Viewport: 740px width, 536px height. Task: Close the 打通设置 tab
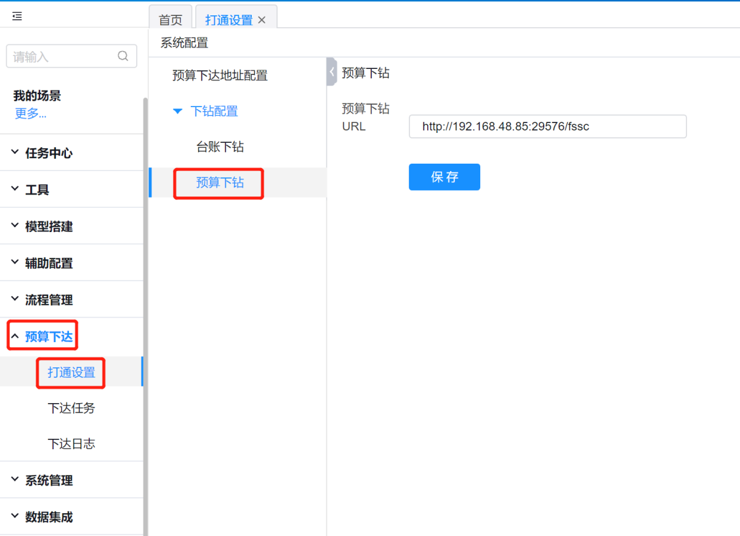coord(262,20)
